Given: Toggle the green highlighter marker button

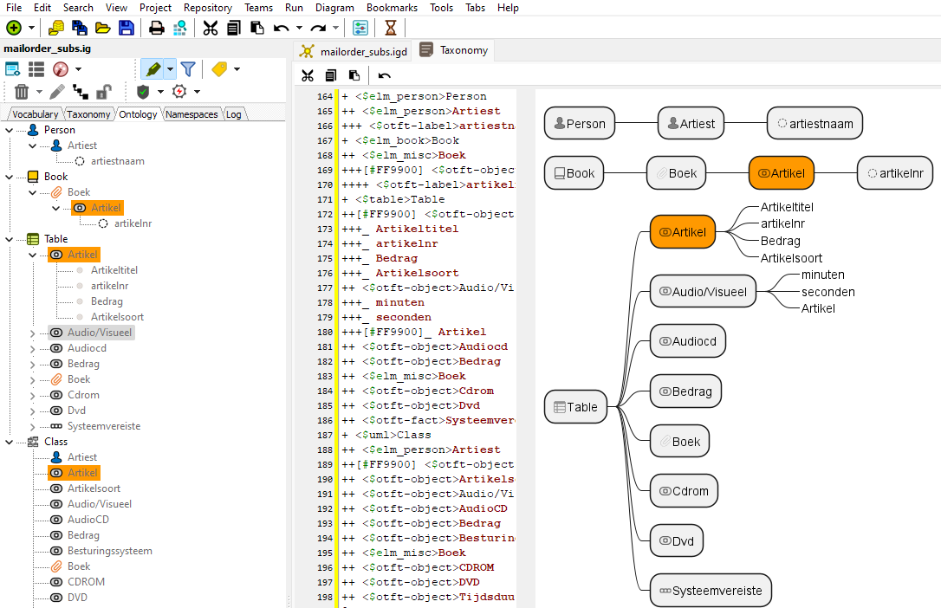Looking at the screenshot, I should tap(153, 69).
